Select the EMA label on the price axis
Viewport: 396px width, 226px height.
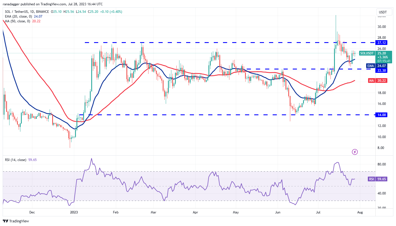(370, 66)
